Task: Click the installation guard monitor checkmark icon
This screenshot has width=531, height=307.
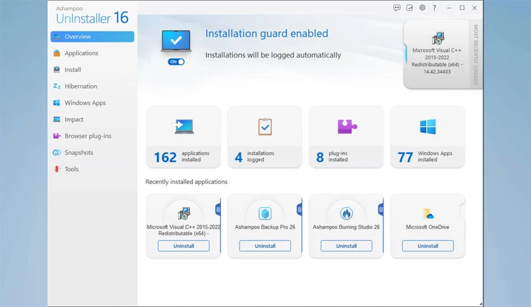Action: tap(176, 41)
